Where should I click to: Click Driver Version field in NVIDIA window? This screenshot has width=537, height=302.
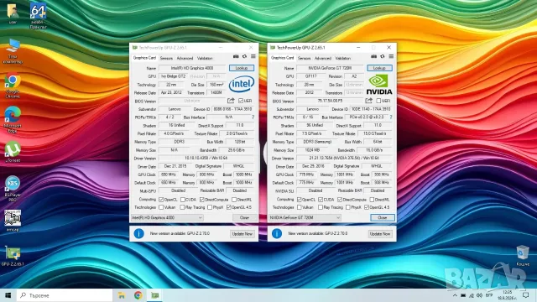pyautogui.click(x=344, y=159)
